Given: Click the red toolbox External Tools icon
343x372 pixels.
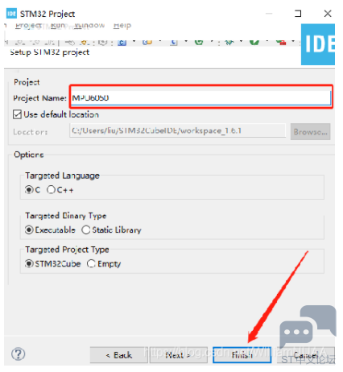Looking at the screenshot, I should click(281, 42).
